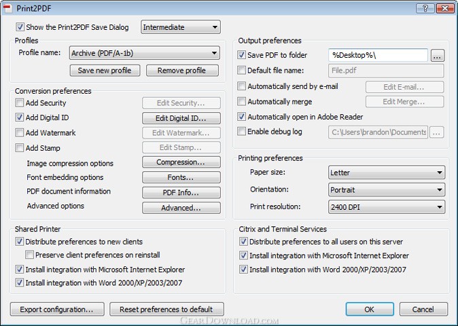Click the Edit E-mail... button
458x326 pixels.
(x=404, y=87)
